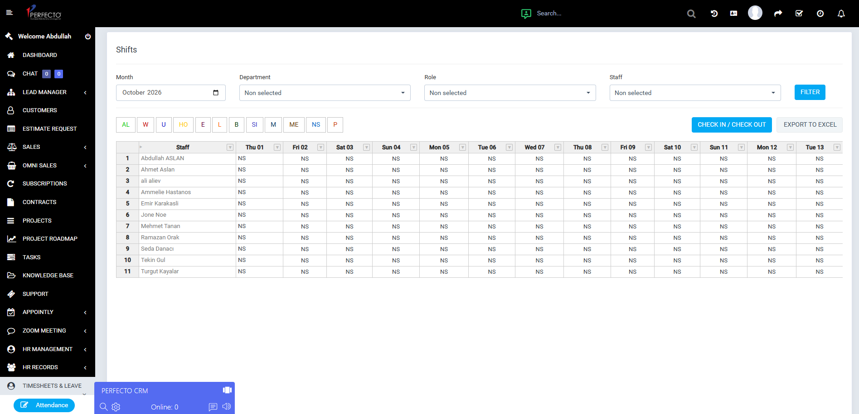Click the Month input field October 2026
Screen dimensions: 859x414
[x=171, y=93]
